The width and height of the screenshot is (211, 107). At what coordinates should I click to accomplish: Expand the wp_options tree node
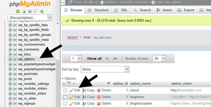tap(10, 59)
